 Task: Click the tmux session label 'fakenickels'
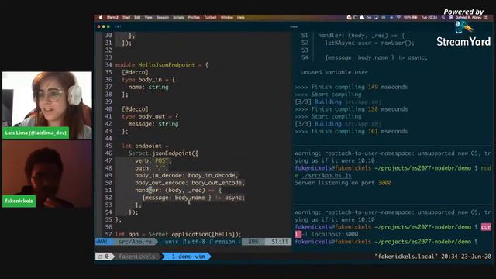(x=136, y=257)
